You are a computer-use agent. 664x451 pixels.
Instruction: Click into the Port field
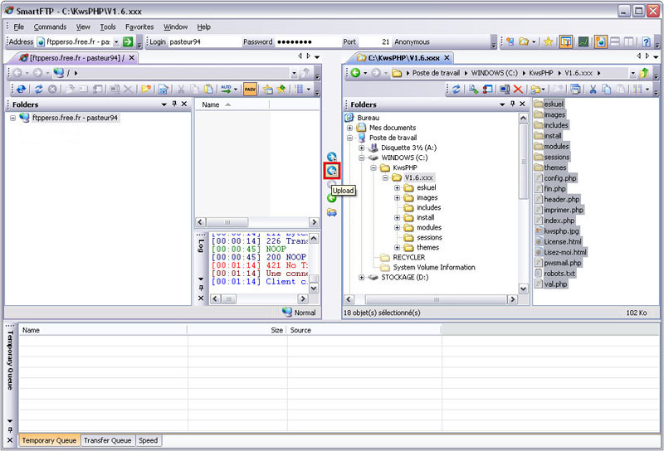[375, 42]
